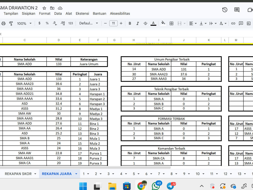Move document with the folder icon
The width and height of the screenshot is (253, 190).
(x=52, y=8)
